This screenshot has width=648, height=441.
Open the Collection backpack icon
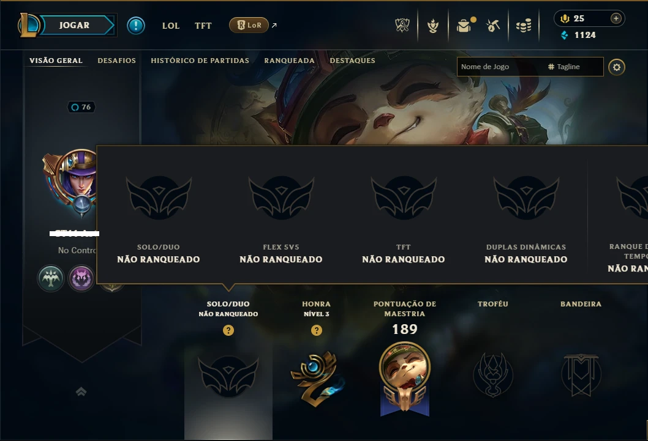[x=464, y=26]
